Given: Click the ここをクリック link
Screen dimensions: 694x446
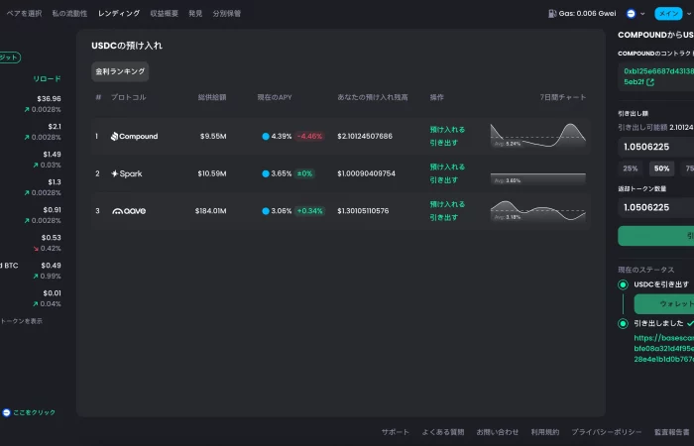Looking at the screenshot, I should pos(35,413).
